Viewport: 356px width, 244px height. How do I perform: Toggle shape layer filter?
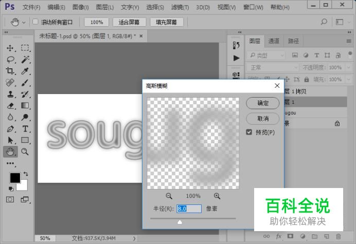[327, 55]
